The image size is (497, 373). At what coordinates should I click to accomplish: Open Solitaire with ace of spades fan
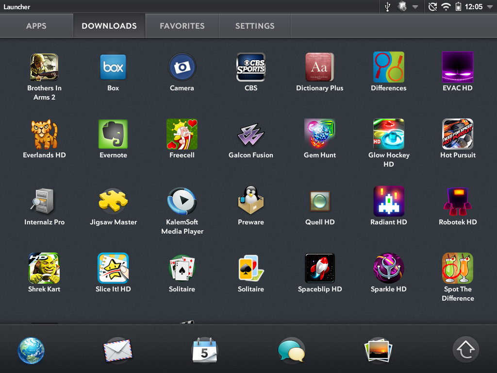182,268
